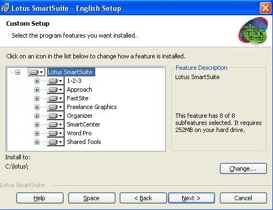Image resolution: width=273 pixels, height=210 pixels.
Task: Open the 1-2-3 drive icon dropdown
Action: coord(56,81)
